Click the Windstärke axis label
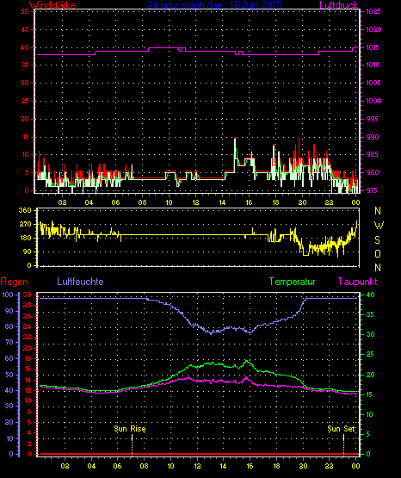This screenshot has height=478, width=401. tap(52, 5)
